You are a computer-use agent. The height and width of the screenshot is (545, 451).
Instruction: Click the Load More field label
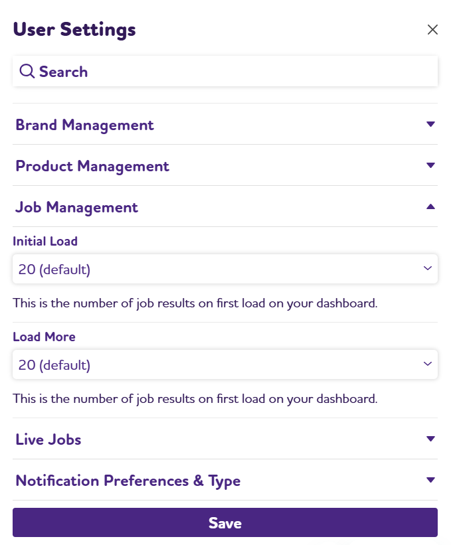[44, 337]
